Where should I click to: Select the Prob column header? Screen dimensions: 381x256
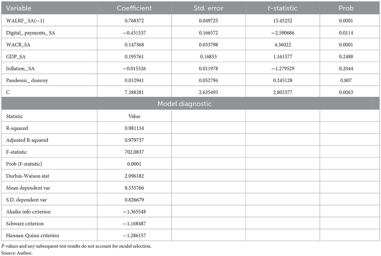coord(346,8)
